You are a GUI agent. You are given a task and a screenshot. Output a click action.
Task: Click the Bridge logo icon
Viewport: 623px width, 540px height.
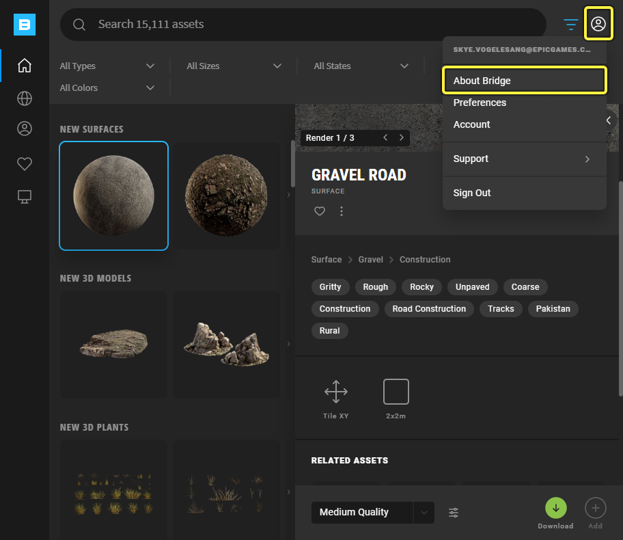click(25, 25)
